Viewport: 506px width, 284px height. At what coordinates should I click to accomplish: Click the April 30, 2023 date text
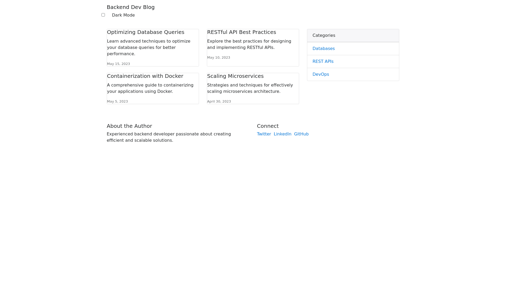219,102
